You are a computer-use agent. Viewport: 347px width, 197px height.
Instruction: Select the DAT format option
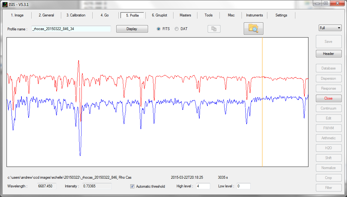[x=177, y=29]
